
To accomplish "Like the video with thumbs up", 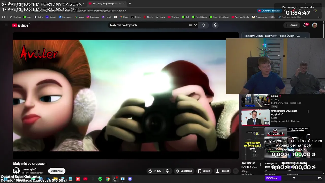I will click(x=155, y=171).
